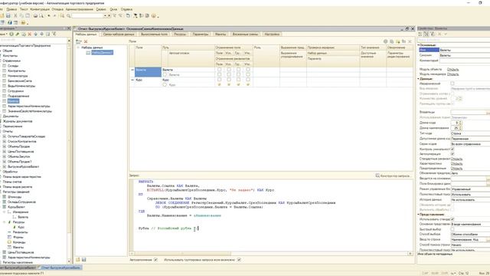Click the add data set icon above the data set tree
490x276 pixels.
[x=79, y=41]
